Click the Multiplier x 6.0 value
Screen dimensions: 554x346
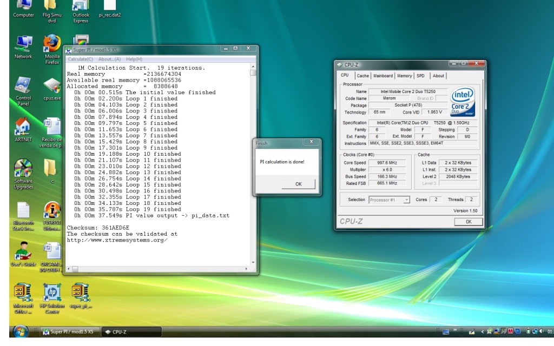387,169
